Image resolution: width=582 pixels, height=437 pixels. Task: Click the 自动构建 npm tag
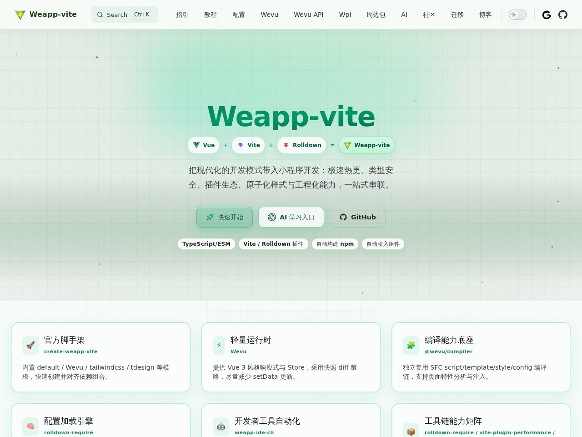tap(335, 244)
